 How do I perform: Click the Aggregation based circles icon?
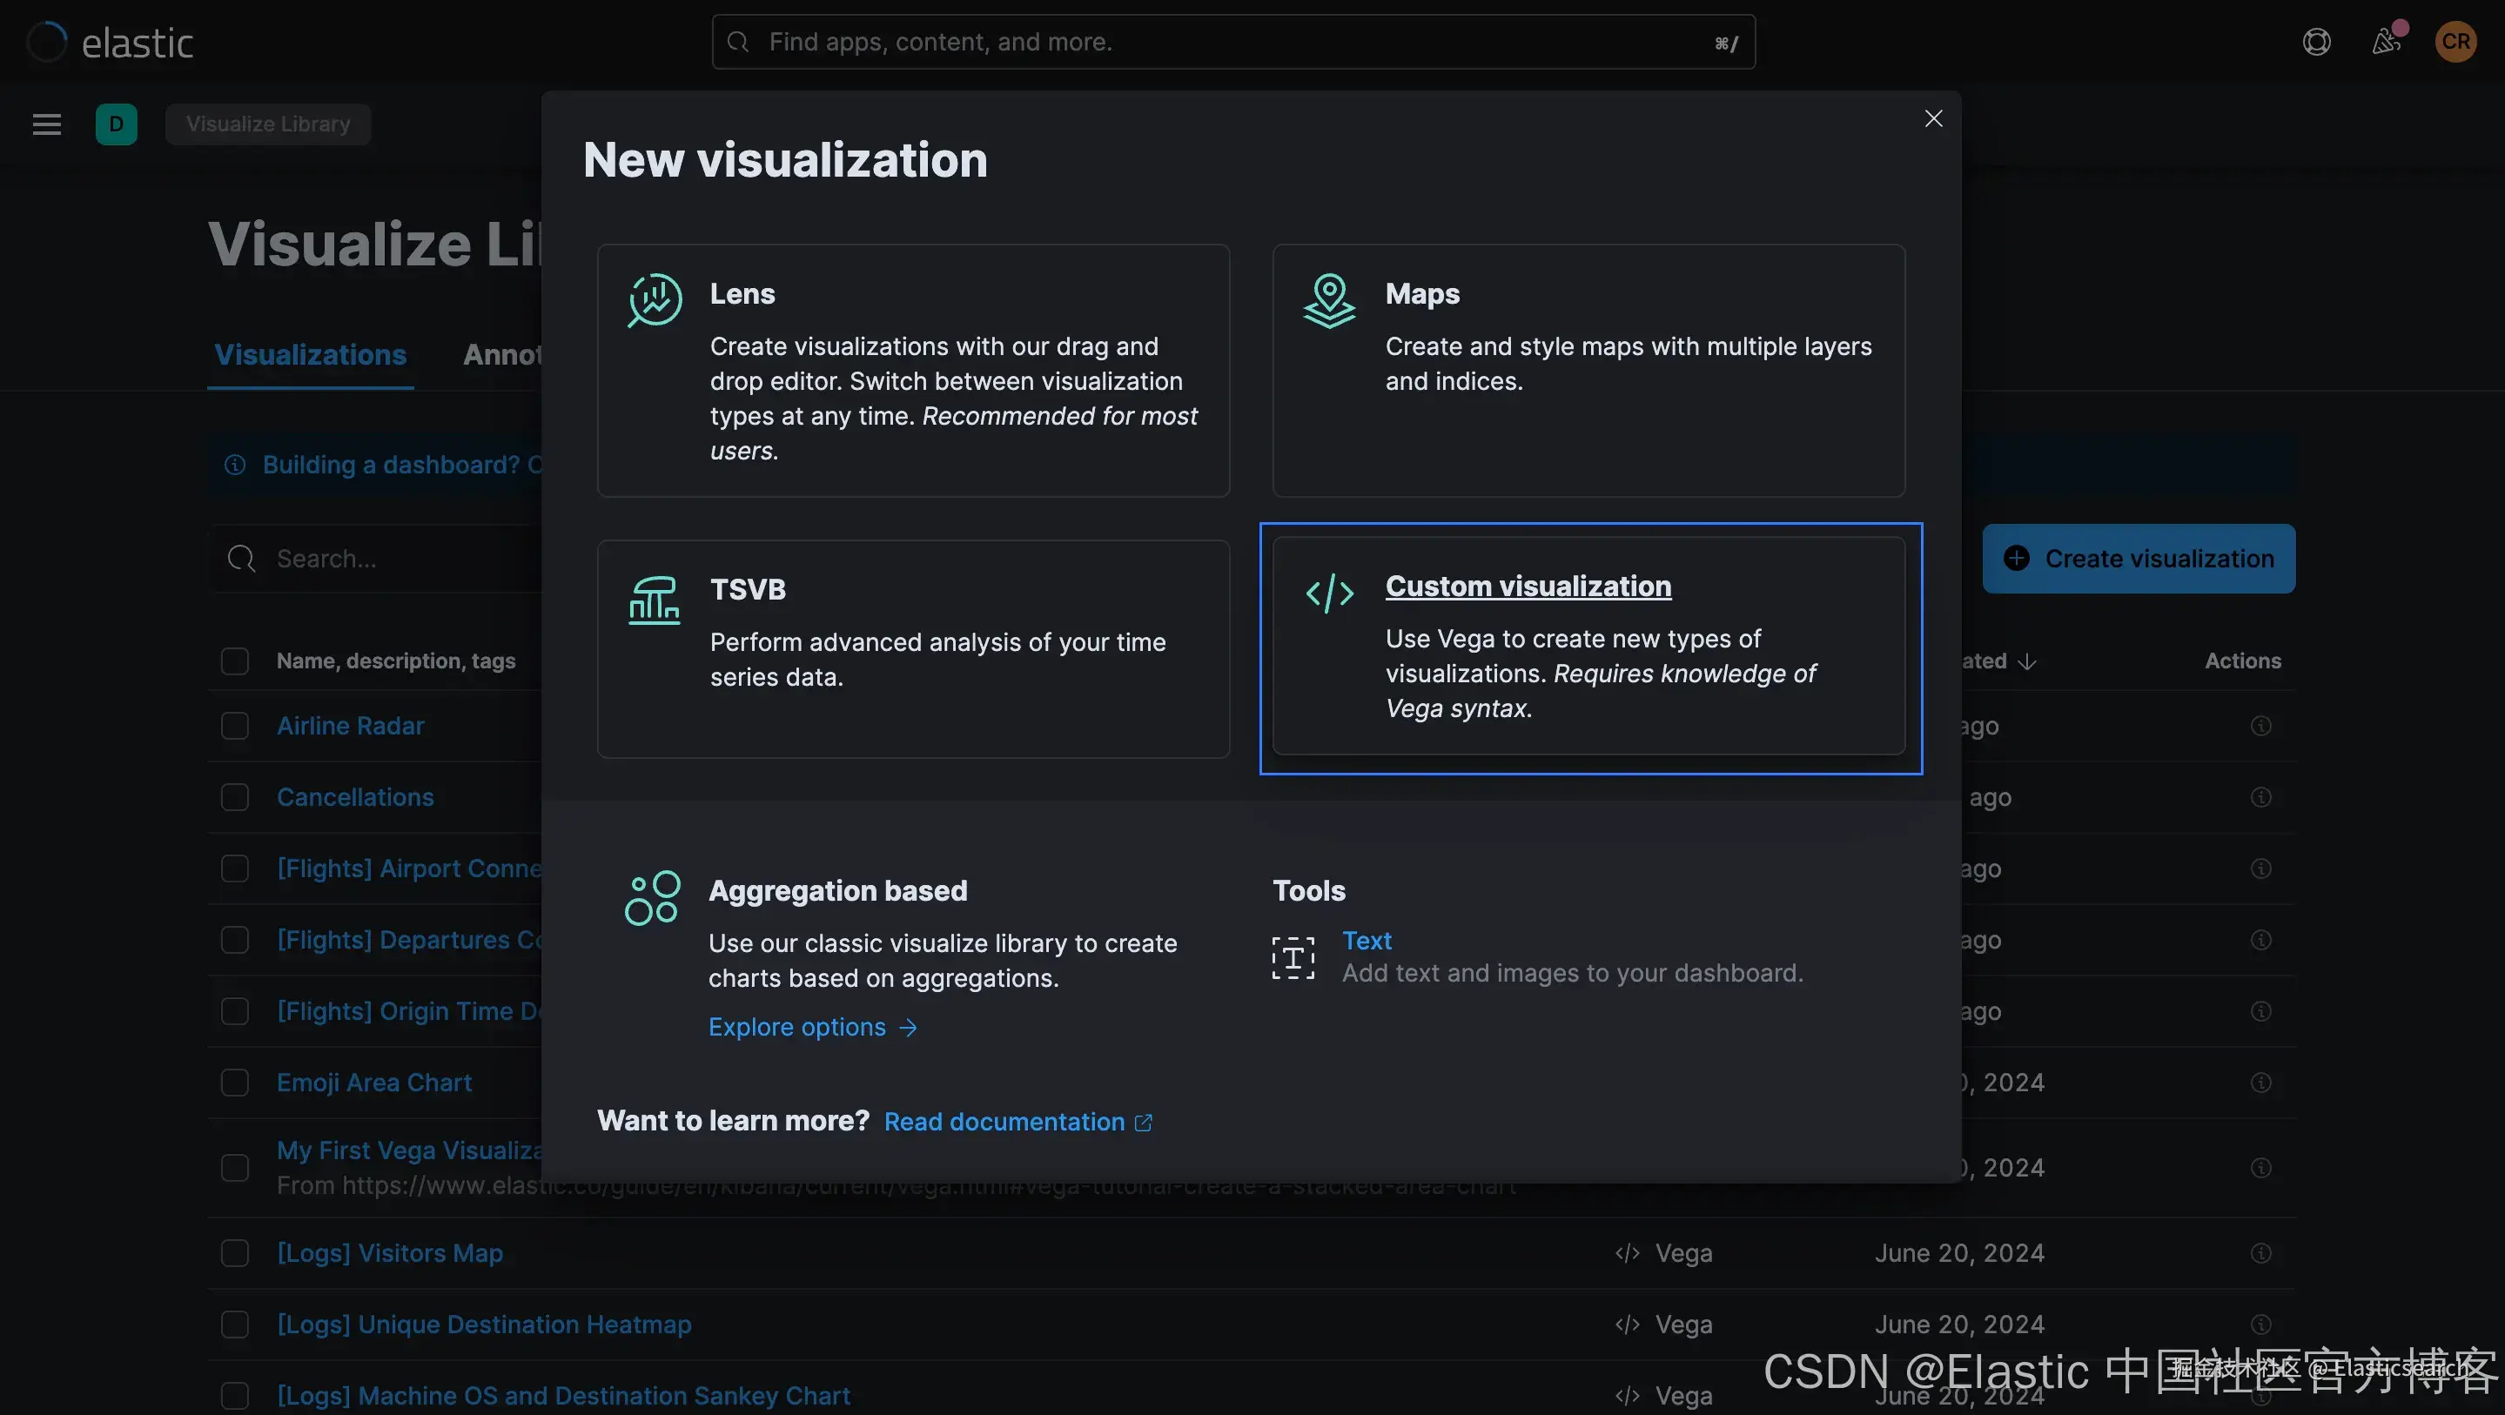[653, 897]
